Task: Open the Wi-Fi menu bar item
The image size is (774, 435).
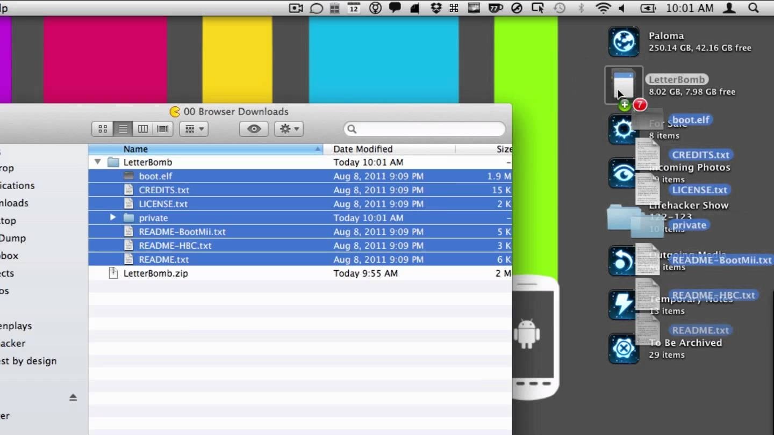Action: [603, 8]
